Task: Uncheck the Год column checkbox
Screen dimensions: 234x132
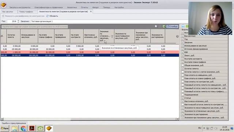Action: tap(183, 39)
